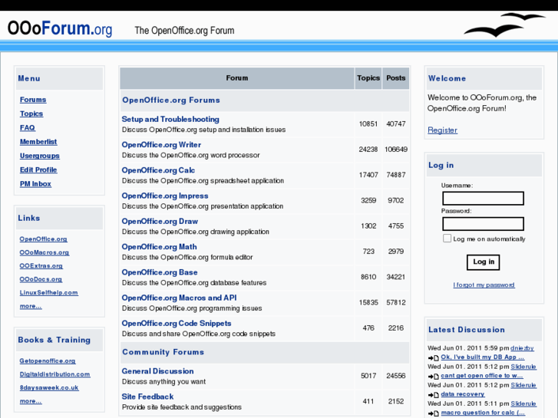This screenshot has width=558, height=418.
Task: Visit Getopenoffice.org link
Action: [x=48, y=361]
